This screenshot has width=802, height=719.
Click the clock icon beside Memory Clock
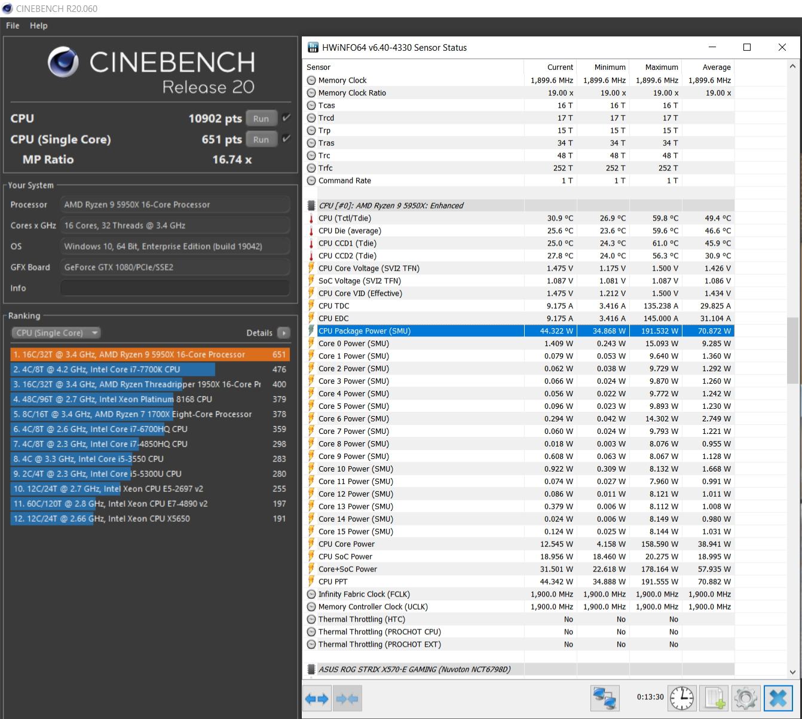tap(311, 80)
